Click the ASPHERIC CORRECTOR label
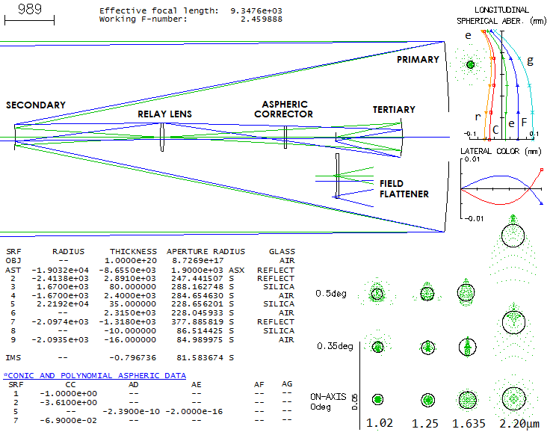This screenshot has width=550, height=438. point(284,109)
